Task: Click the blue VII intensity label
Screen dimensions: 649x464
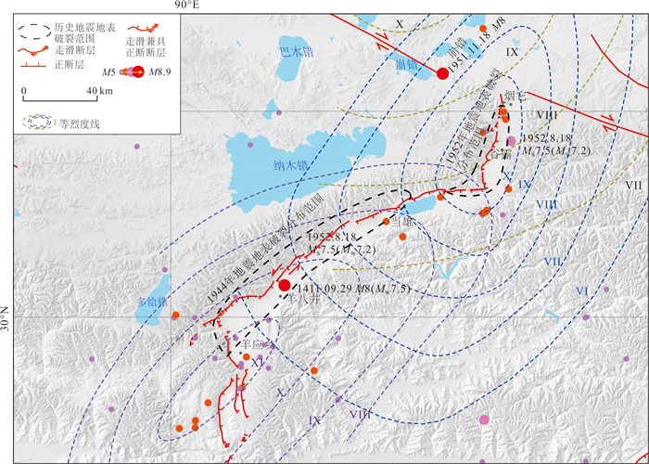Action: (553, 262)
